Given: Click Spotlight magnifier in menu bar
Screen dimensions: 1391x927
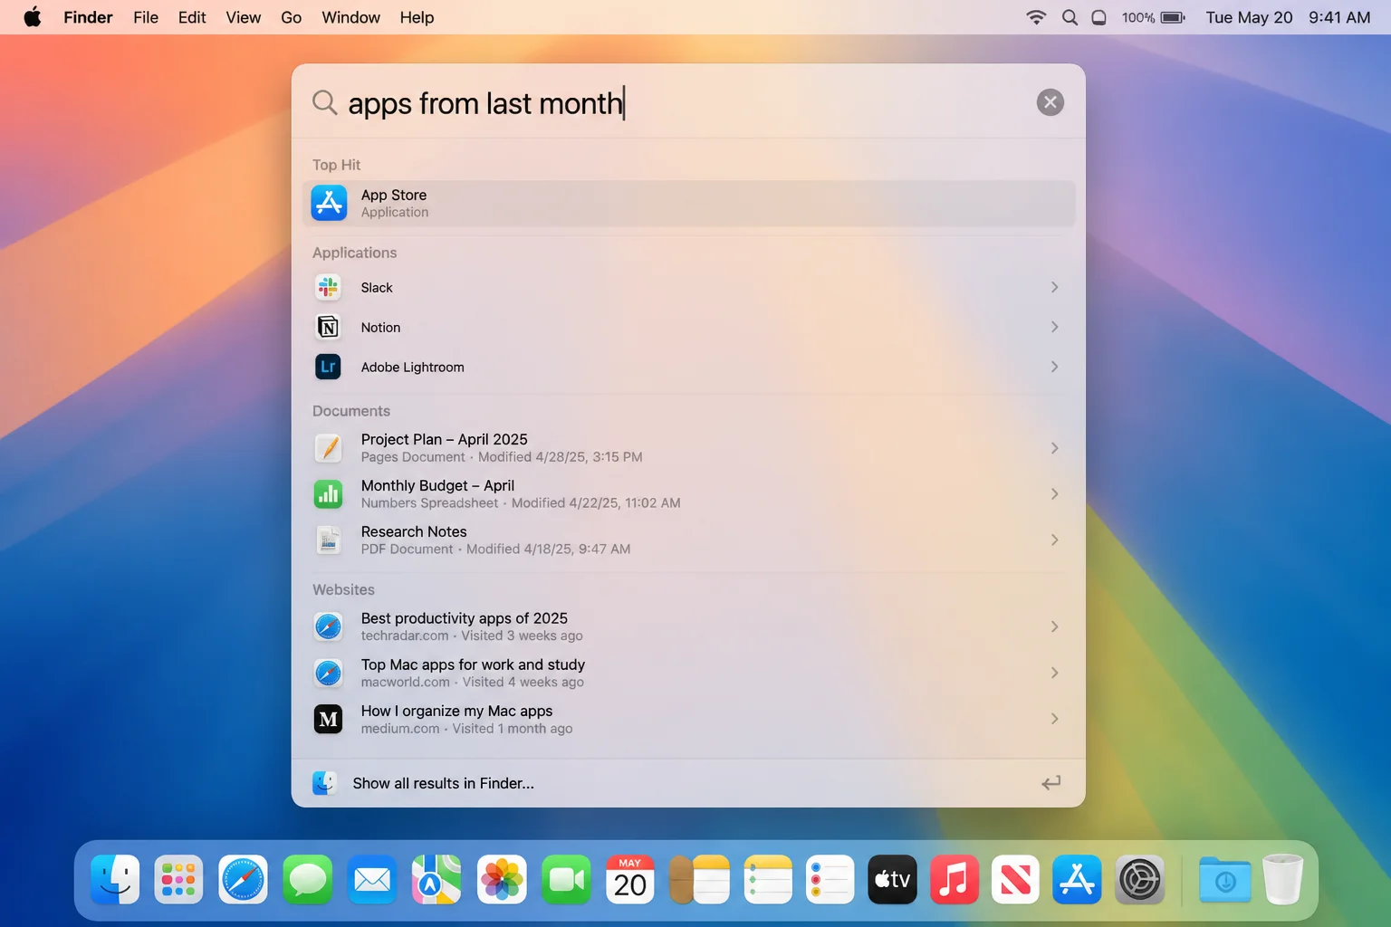Looking at the screenshot, I should click(1070, 17).
